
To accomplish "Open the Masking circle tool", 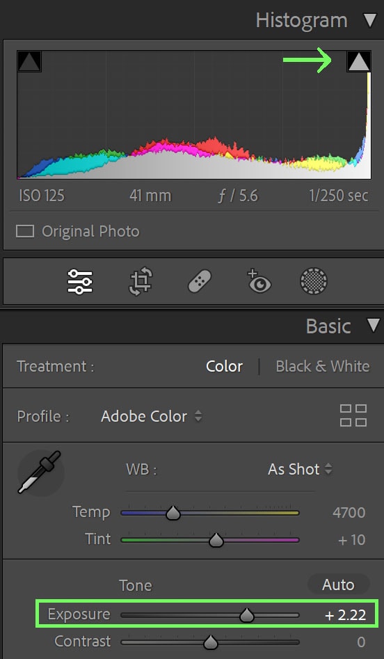I will (314, 281).
